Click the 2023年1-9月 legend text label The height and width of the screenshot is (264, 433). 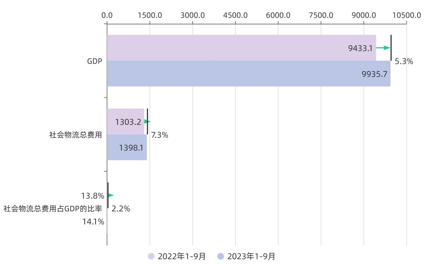pos(251,256)
